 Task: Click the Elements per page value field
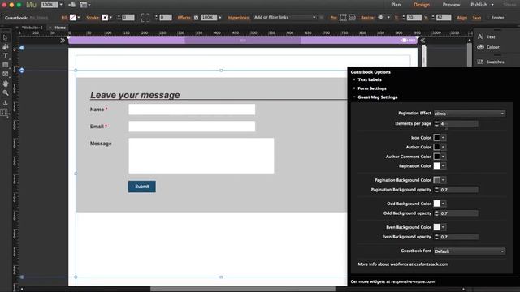[459, 123]
